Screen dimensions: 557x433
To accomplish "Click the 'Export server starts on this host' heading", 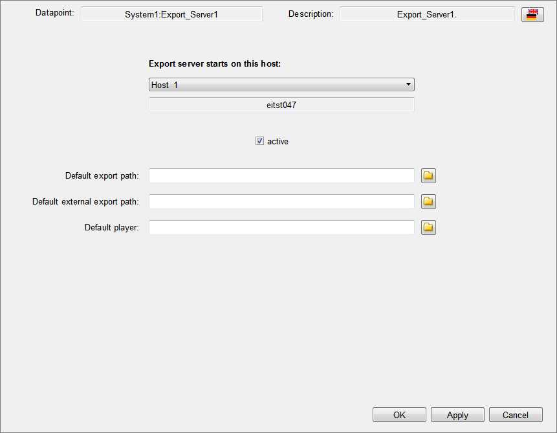I will [x=214, y=63].
